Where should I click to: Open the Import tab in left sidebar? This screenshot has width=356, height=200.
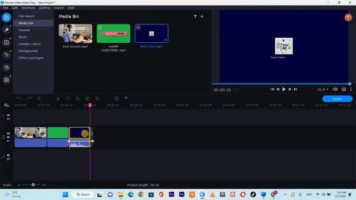point(6,17)
